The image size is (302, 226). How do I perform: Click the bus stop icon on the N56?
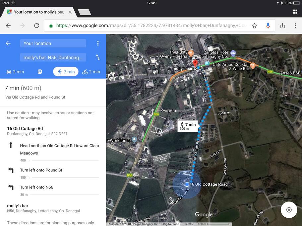207,63
